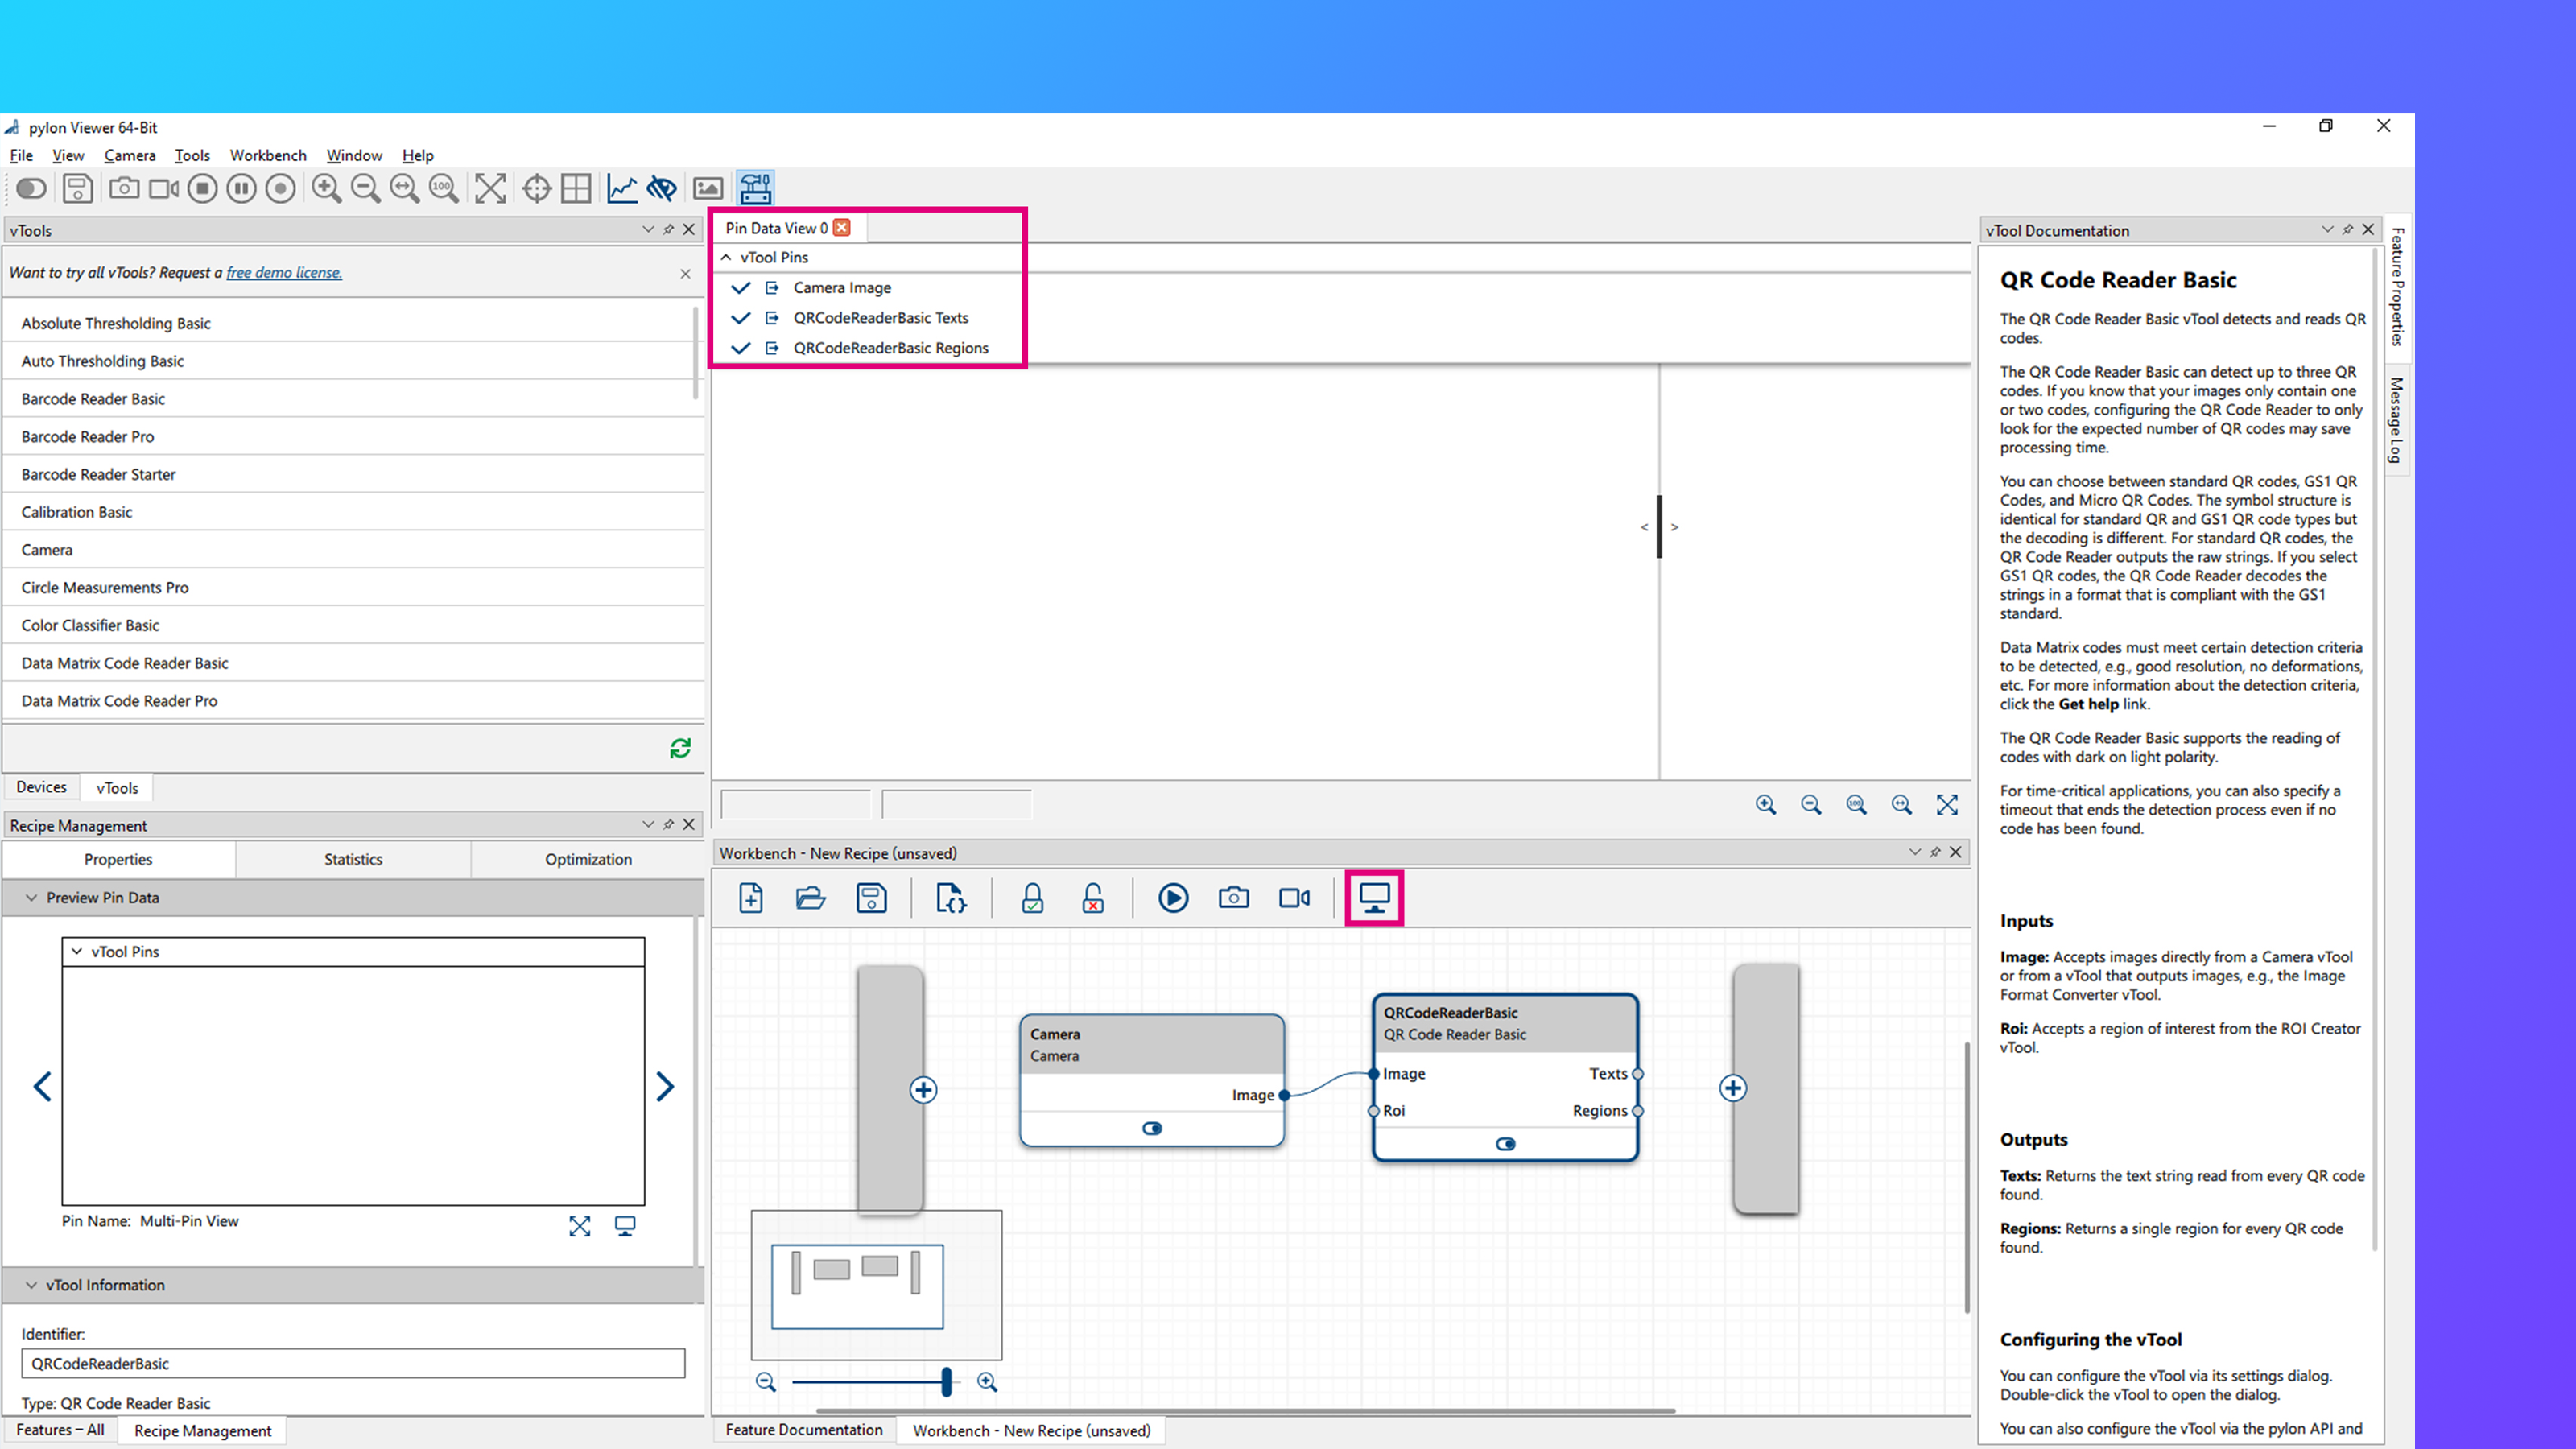This screenshot has height=1449, width=2576.
Task: Click the Save recipe icon in Workbench
Action: (x=871, y=897)
